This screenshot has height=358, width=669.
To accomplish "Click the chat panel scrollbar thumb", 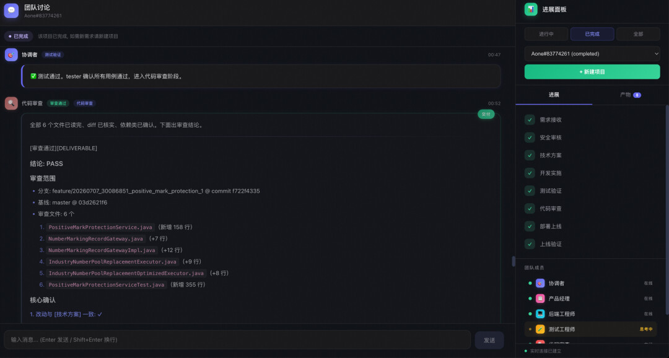I will click(514, 261).
